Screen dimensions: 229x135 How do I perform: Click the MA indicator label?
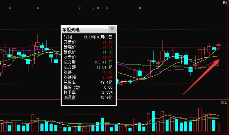(225, 2)
